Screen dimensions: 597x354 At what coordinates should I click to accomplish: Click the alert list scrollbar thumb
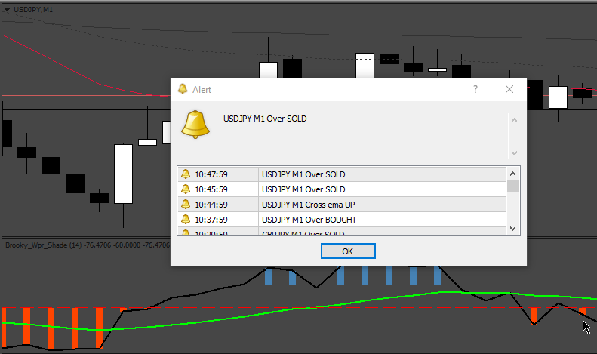[x=513, y=186]
